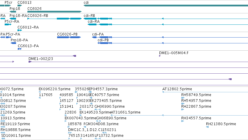
Task: Click the 185878 feature label
Action: click(75, 124)
